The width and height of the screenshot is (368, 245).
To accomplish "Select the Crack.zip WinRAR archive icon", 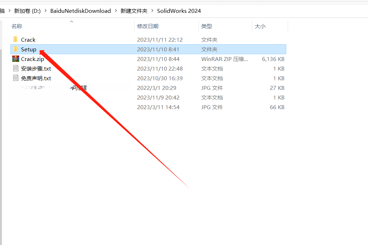I will pyautogui.click(x=15, y=59).
